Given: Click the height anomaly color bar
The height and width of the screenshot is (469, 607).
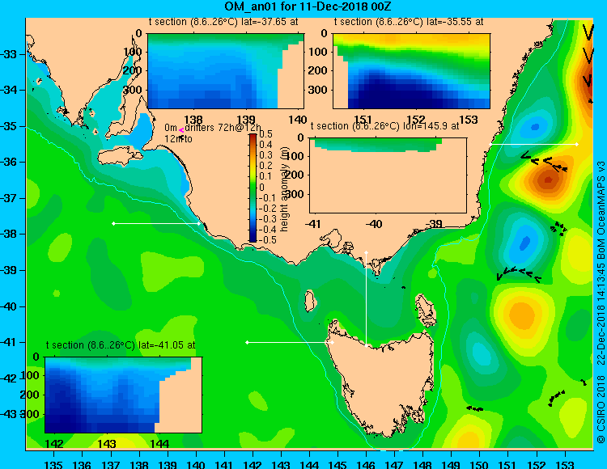Looking at the screenshot, I should point(253,188).
